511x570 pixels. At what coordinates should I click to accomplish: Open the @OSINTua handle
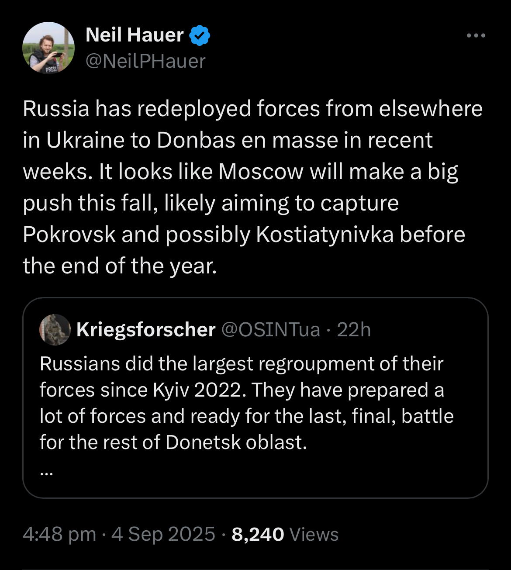pos(271,330)
